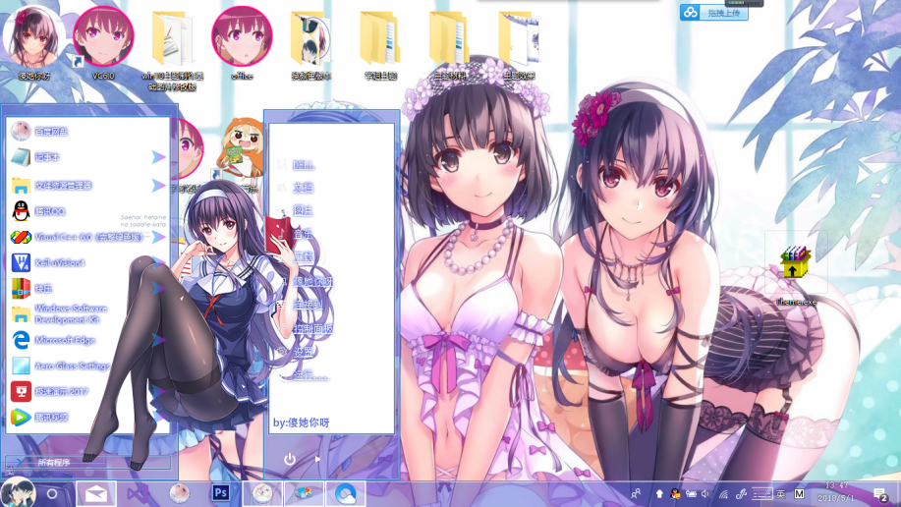Toggle the English input language indicator
The width and height of the screenshot is (901, 507).
coord(780,494)
